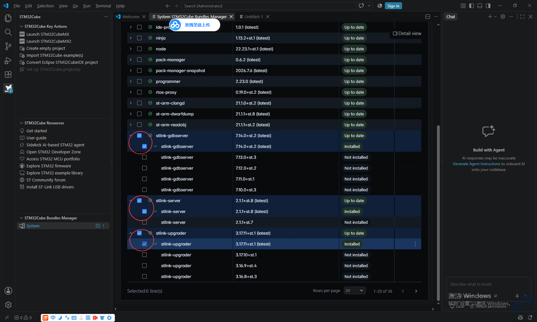Viewport: 537px width, 322px height.
Task: Open the Explorer view in activity bar
Action: coord(8,18)
